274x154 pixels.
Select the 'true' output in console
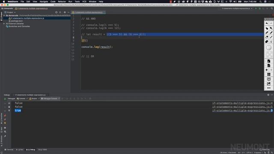click(18, 110)
